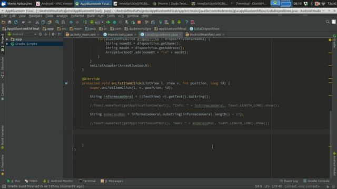337x189 pixels.
Task: Open the Analyze menu
Action: tap(62, 16)
